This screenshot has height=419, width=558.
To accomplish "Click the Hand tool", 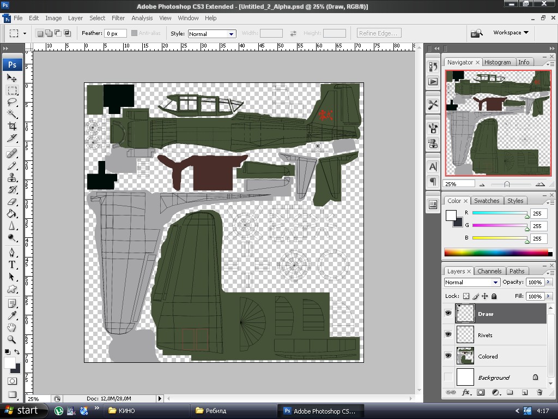I will click(x=12, y=327).
